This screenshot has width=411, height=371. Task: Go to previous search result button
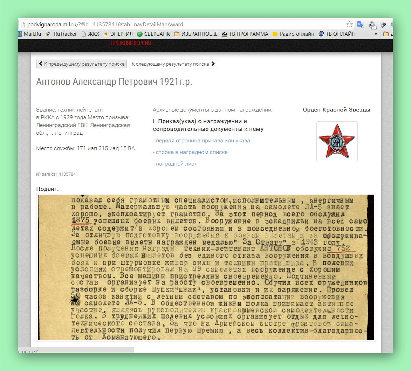pos(82,64)
